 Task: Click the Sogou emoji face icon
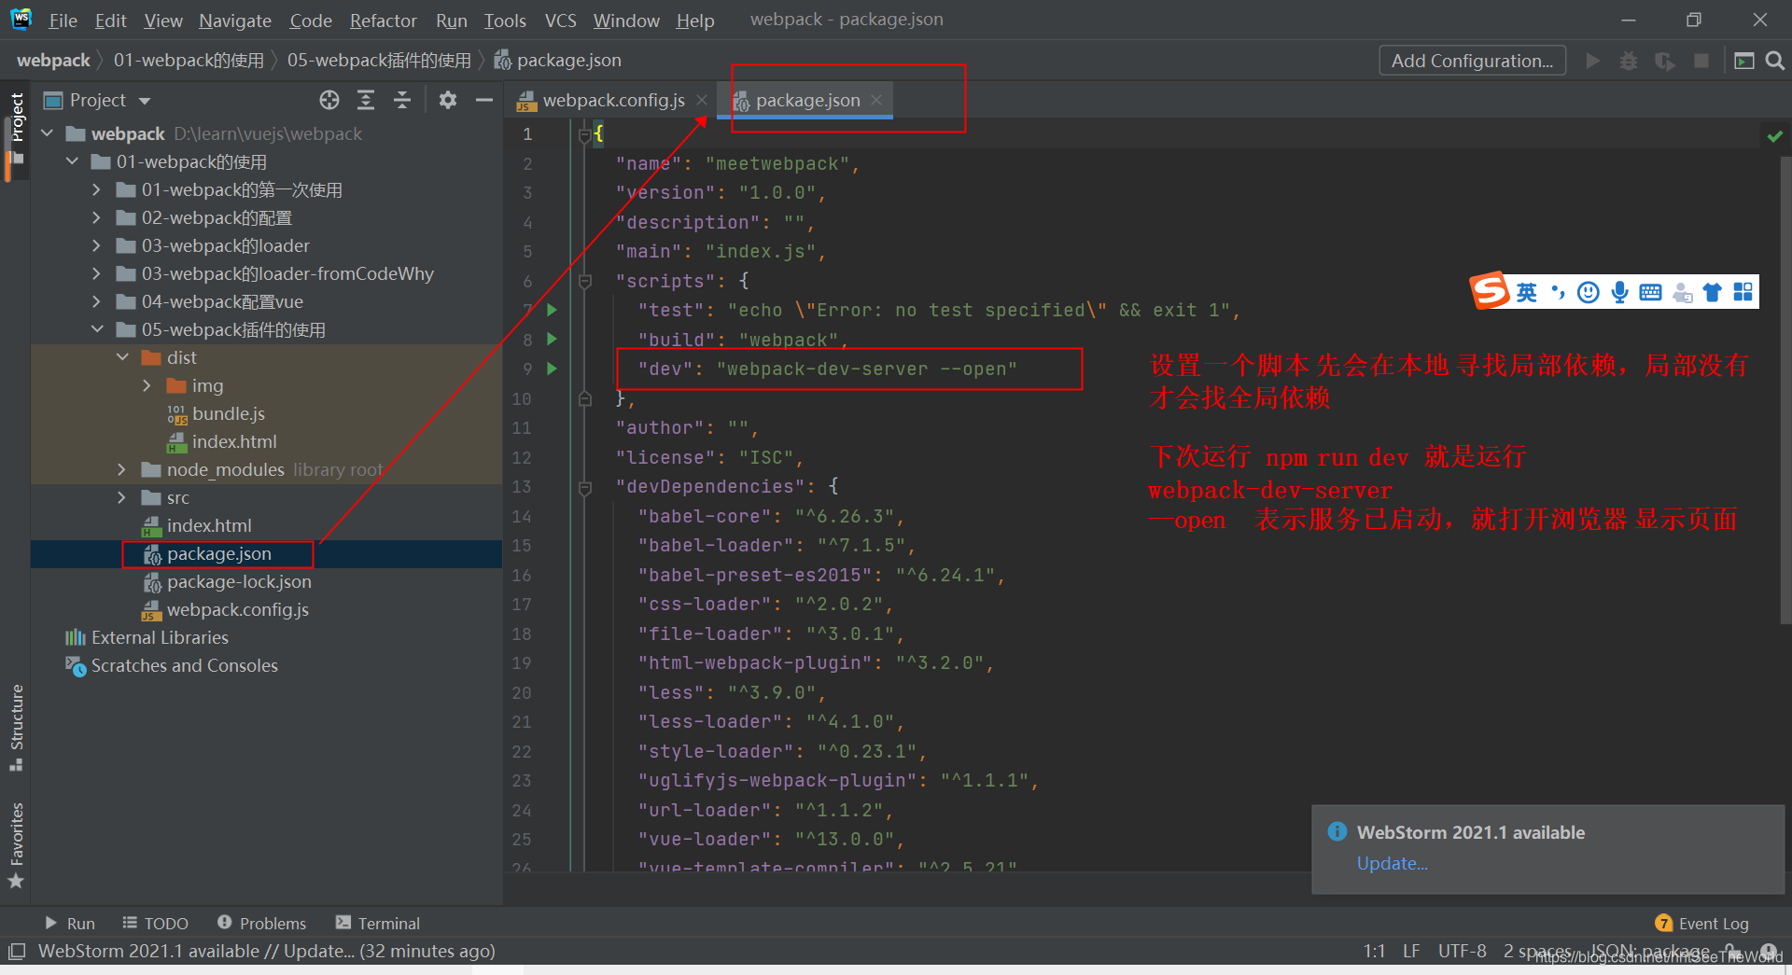(x=1589, y=292)
